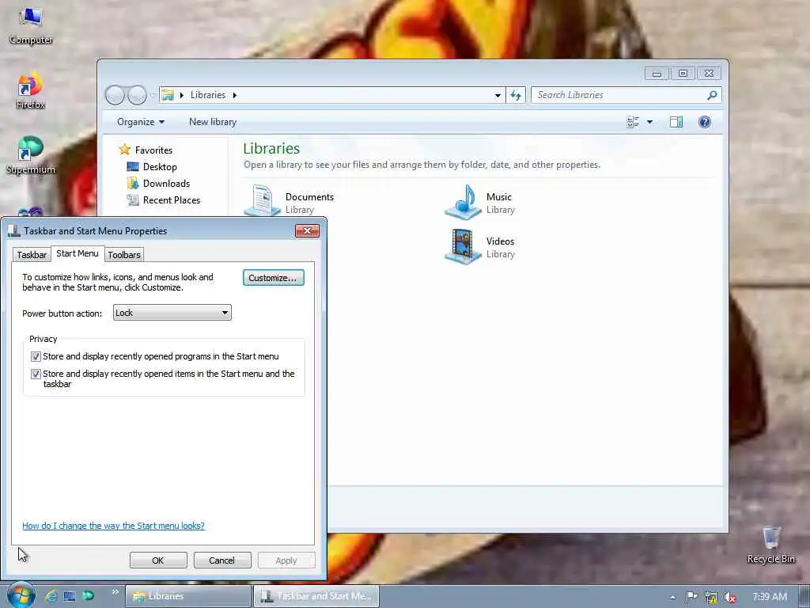Close the Taskbar and Start Menu Properties dialog
The height and width of the screenshot is (608, 810).
pyautogui.click(x=308, y=230)
